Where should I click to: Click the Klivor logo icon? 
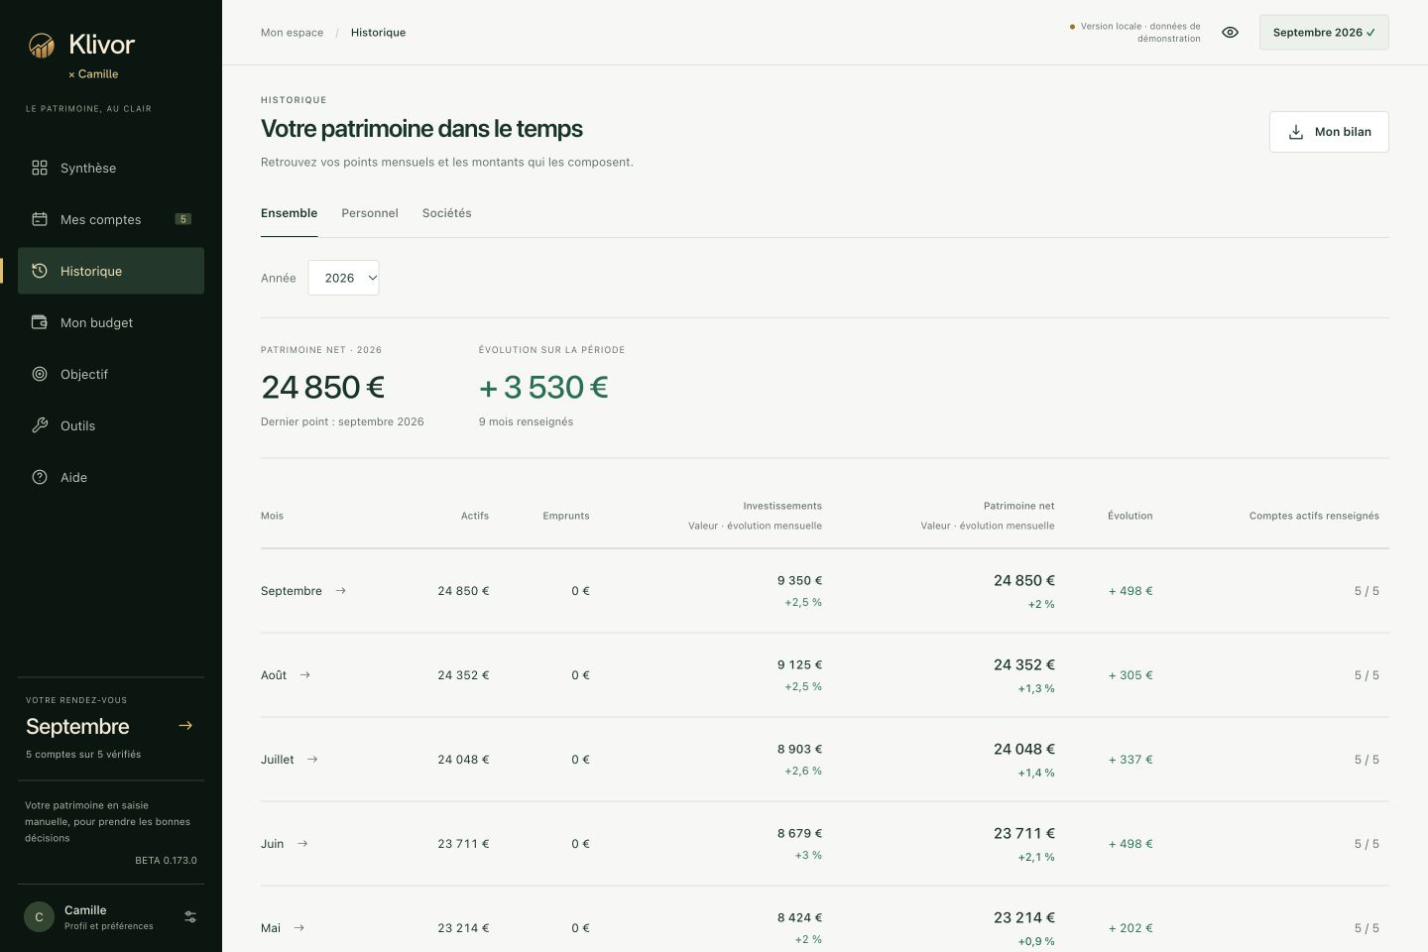[42, 45]
